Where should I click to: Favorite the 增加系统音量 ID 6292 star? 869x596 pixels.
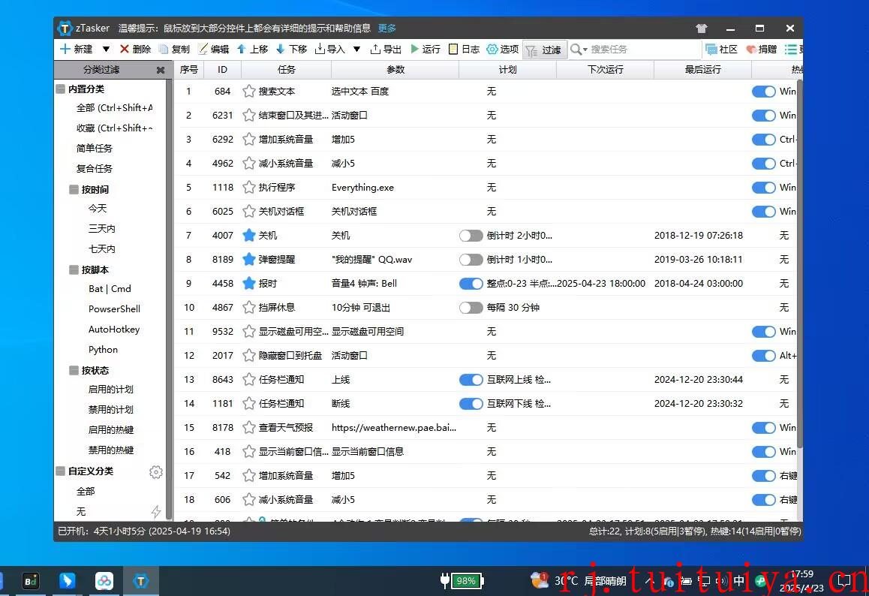pos(249,139)
